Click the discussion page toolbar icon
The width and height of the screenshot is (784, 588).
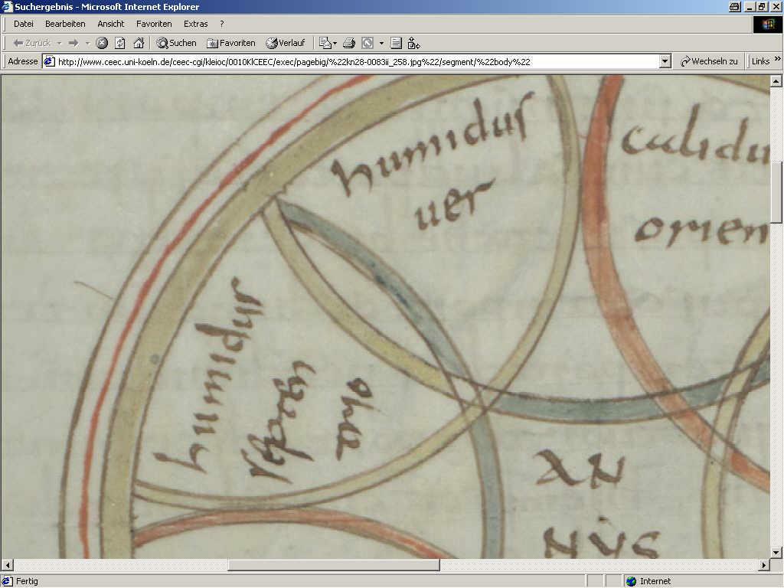coord(396,43)
